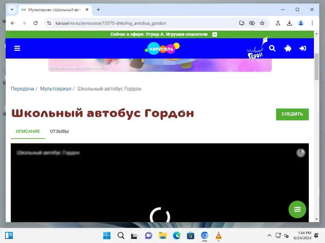
Task: Expand the 'Сейчас в эфире' dropdown arrow
Action: (215, 34)
